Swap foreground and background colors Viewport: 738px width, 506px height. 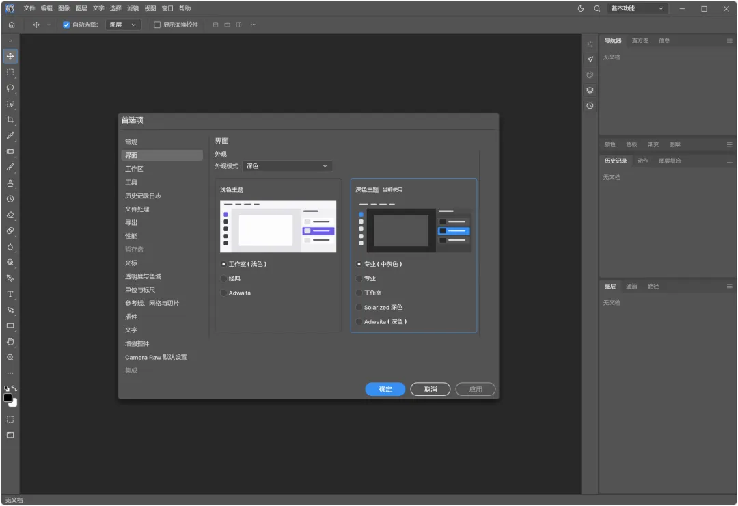[15, 388]
